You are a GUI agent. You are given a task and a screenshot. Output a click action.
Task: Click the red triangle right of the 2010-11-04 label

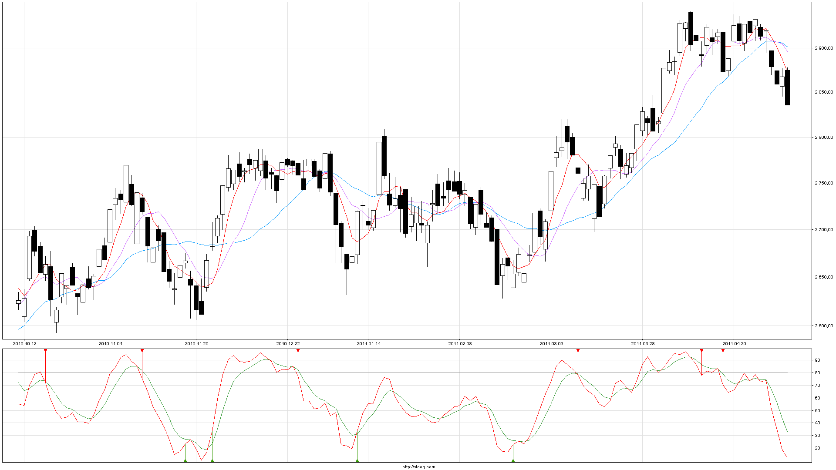pyautogui.click(x=142, y=350)
